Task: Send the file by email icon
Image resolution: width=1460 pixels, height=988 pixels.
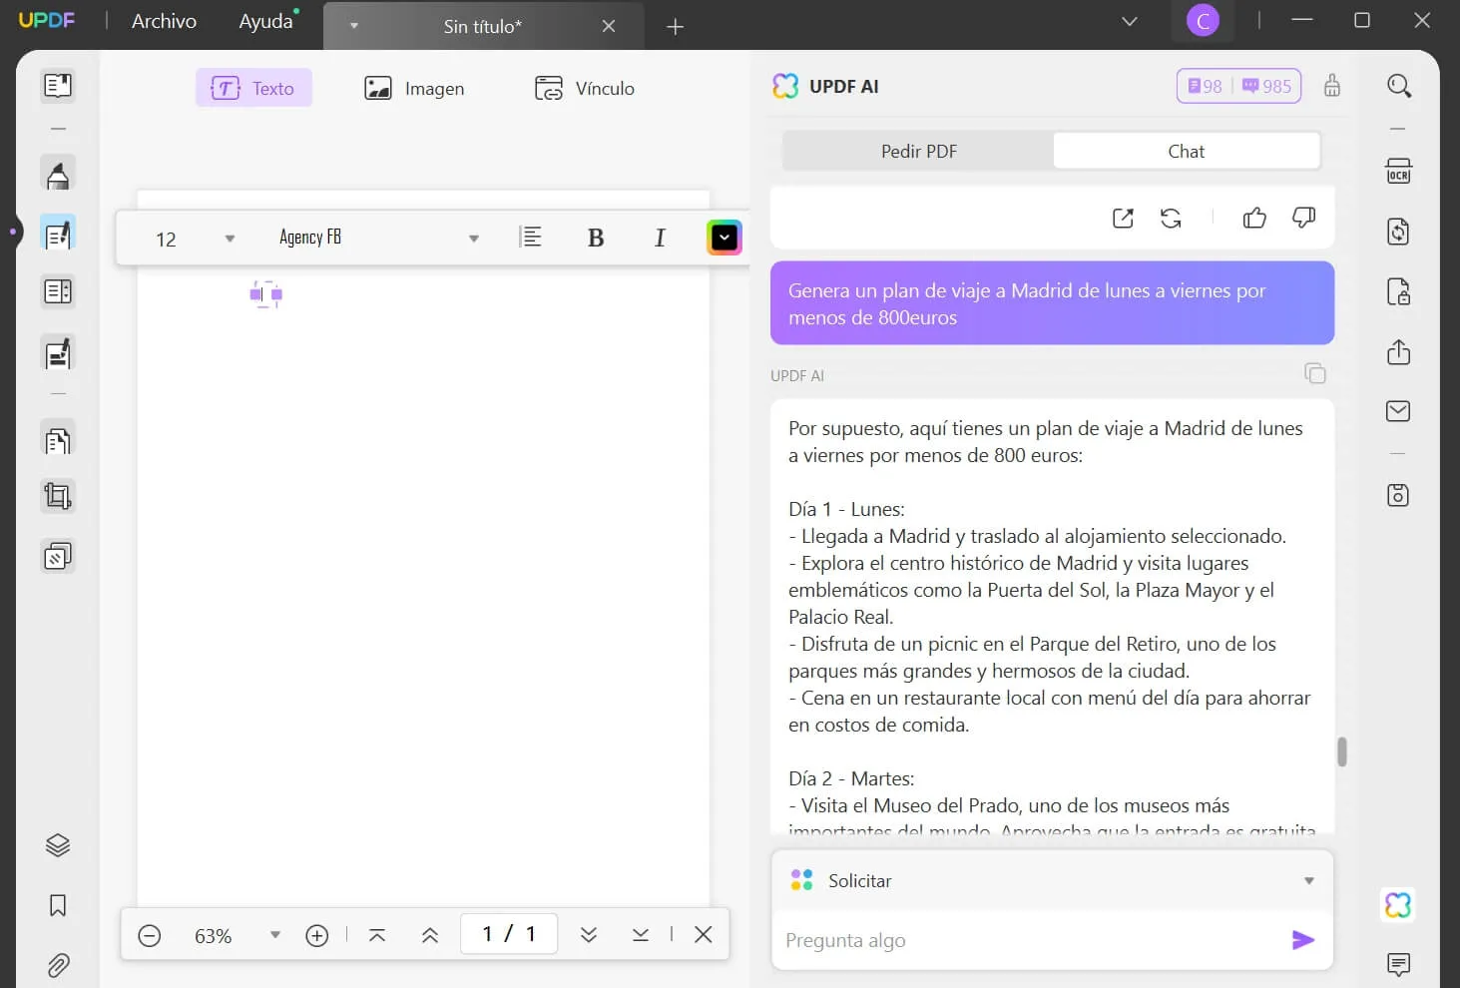Action: click(x=1399, y=411)
